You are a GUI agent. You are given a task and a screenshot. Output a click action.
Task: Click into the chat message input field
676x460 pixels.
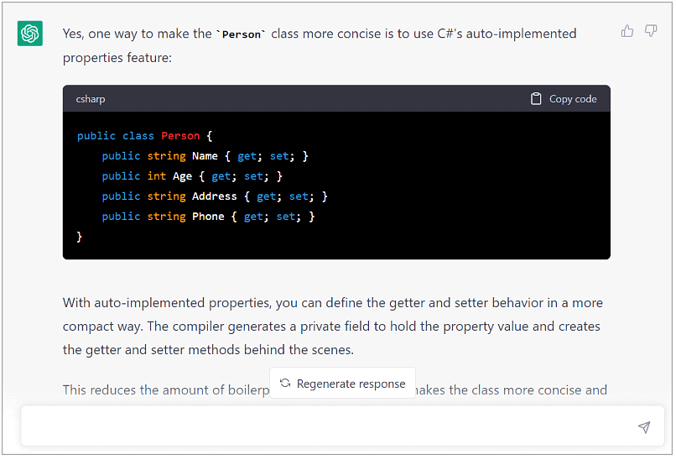click(x=342, y=426)
